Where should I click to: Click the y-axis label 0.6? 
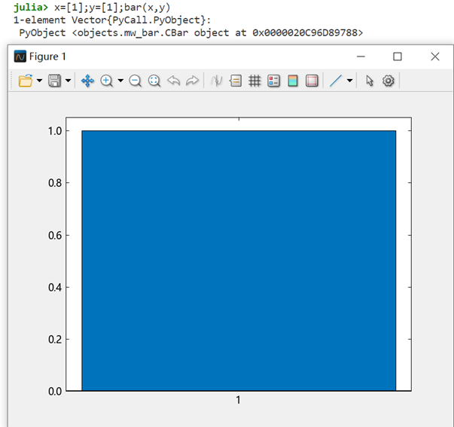(55, 235)
